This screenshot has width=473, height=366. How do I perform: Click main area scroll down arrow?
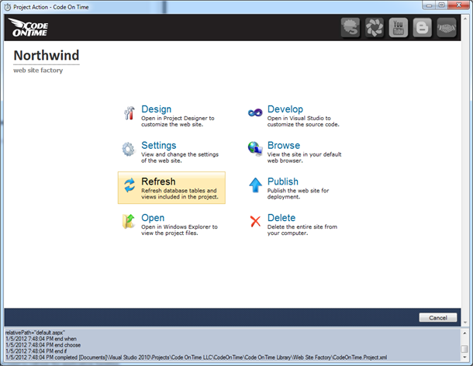(x=464, y=323)
